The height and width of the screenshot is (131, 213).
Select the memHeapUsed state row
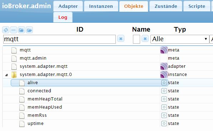point(108,107)
